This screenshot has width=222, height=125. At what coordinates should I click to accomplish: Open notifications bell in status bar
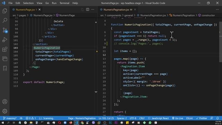coord(217,118)
